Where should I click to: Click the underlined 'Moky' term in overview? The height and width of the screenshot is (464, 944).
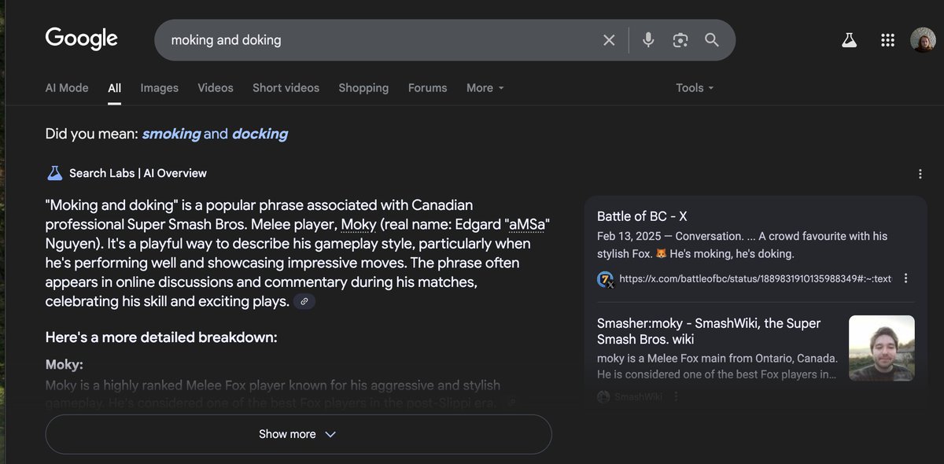click(359, 224)
